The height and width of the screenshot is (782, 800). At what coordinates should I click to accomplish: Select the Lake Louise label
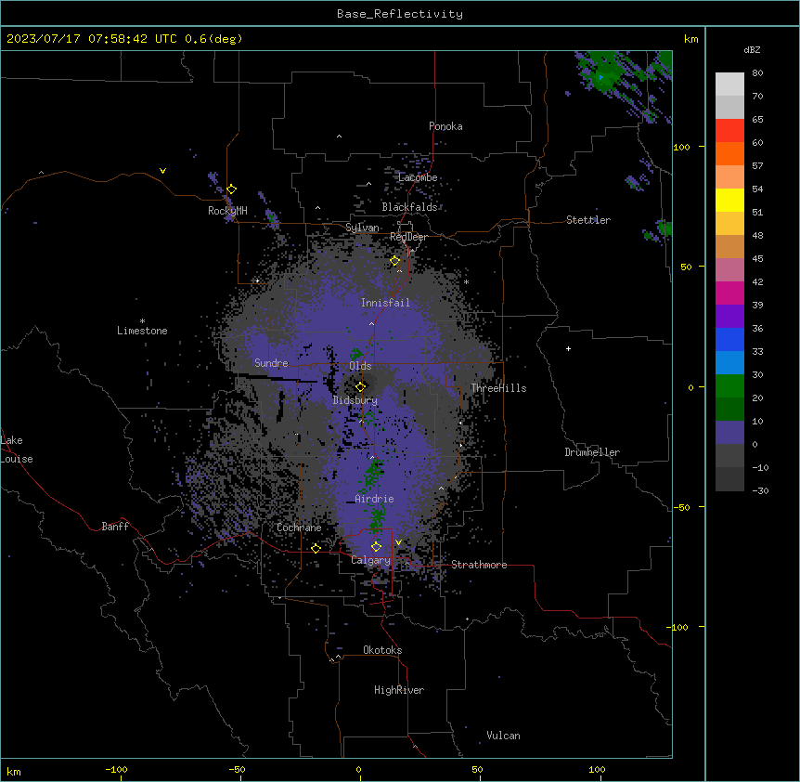[17, 450]
